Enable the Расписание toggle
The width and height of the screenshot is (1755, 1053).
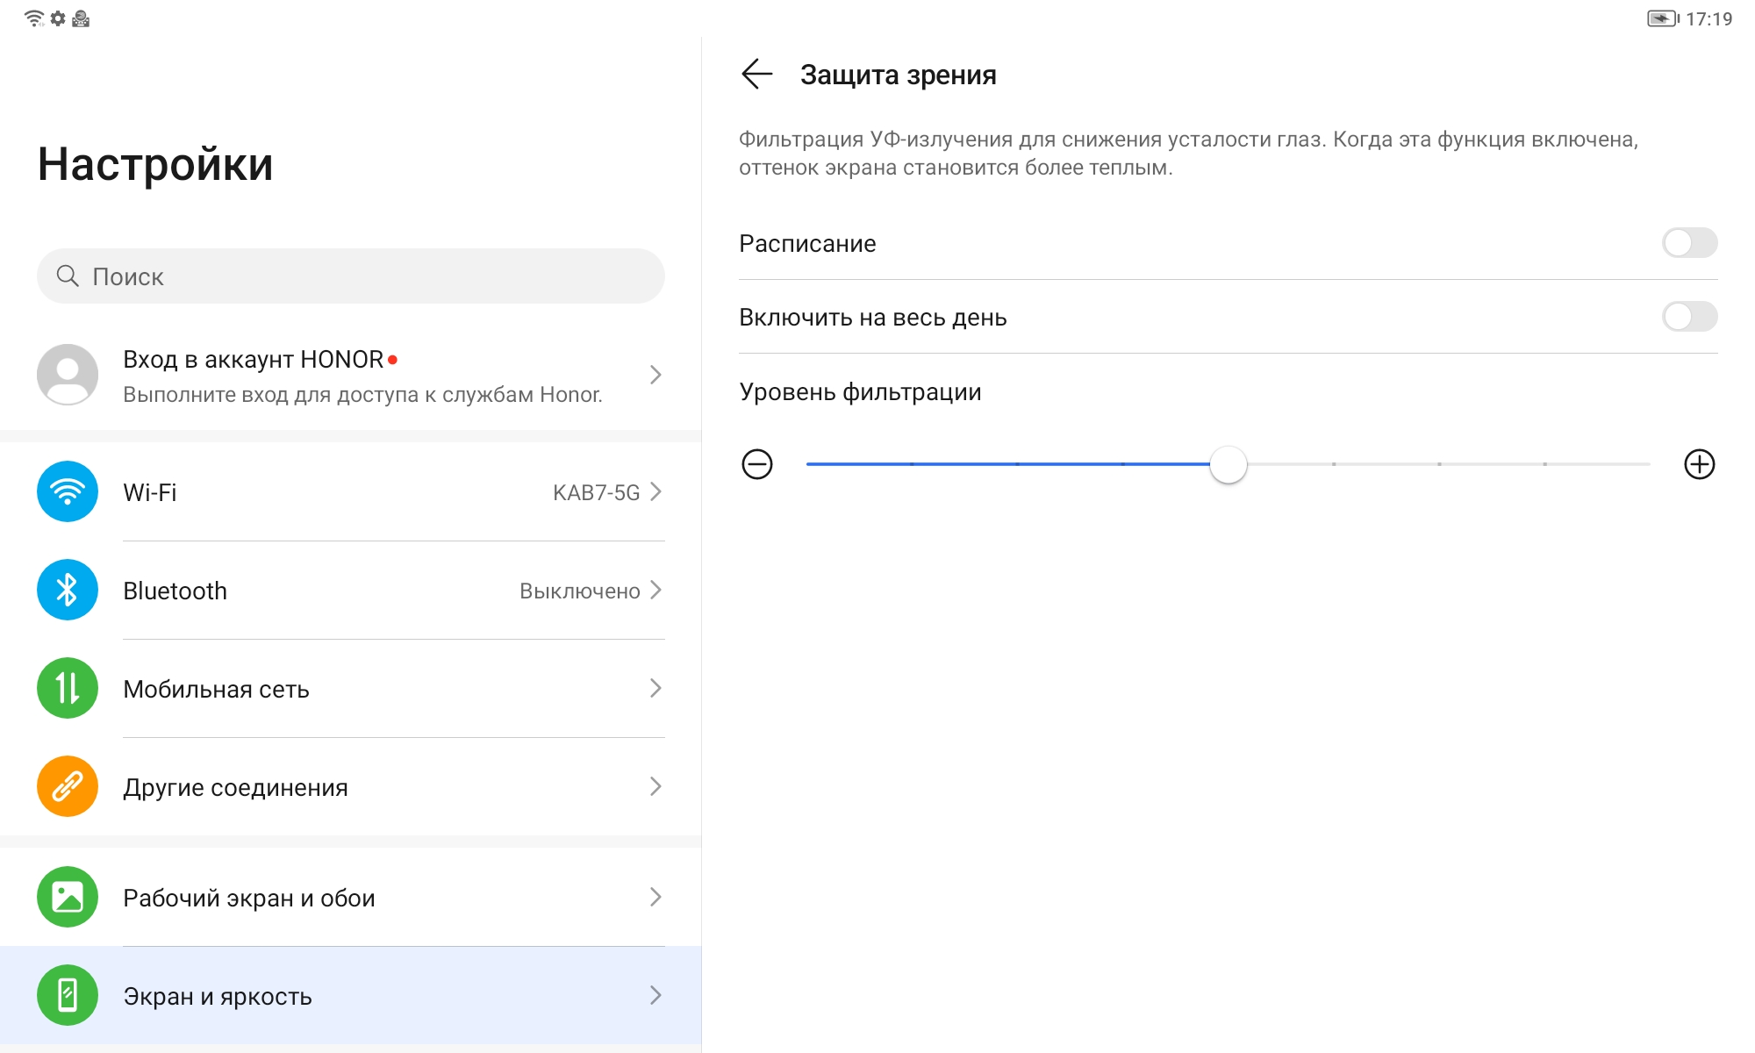point(1688,243)
